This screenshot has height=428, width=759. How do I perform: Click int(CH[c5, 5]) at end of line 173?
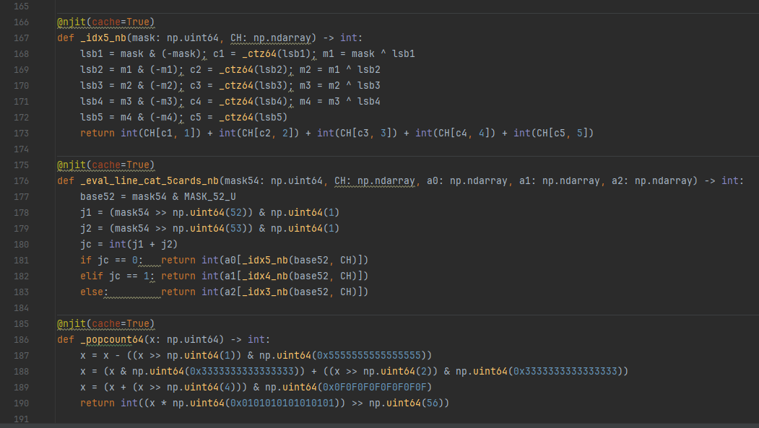coord(553,133)
